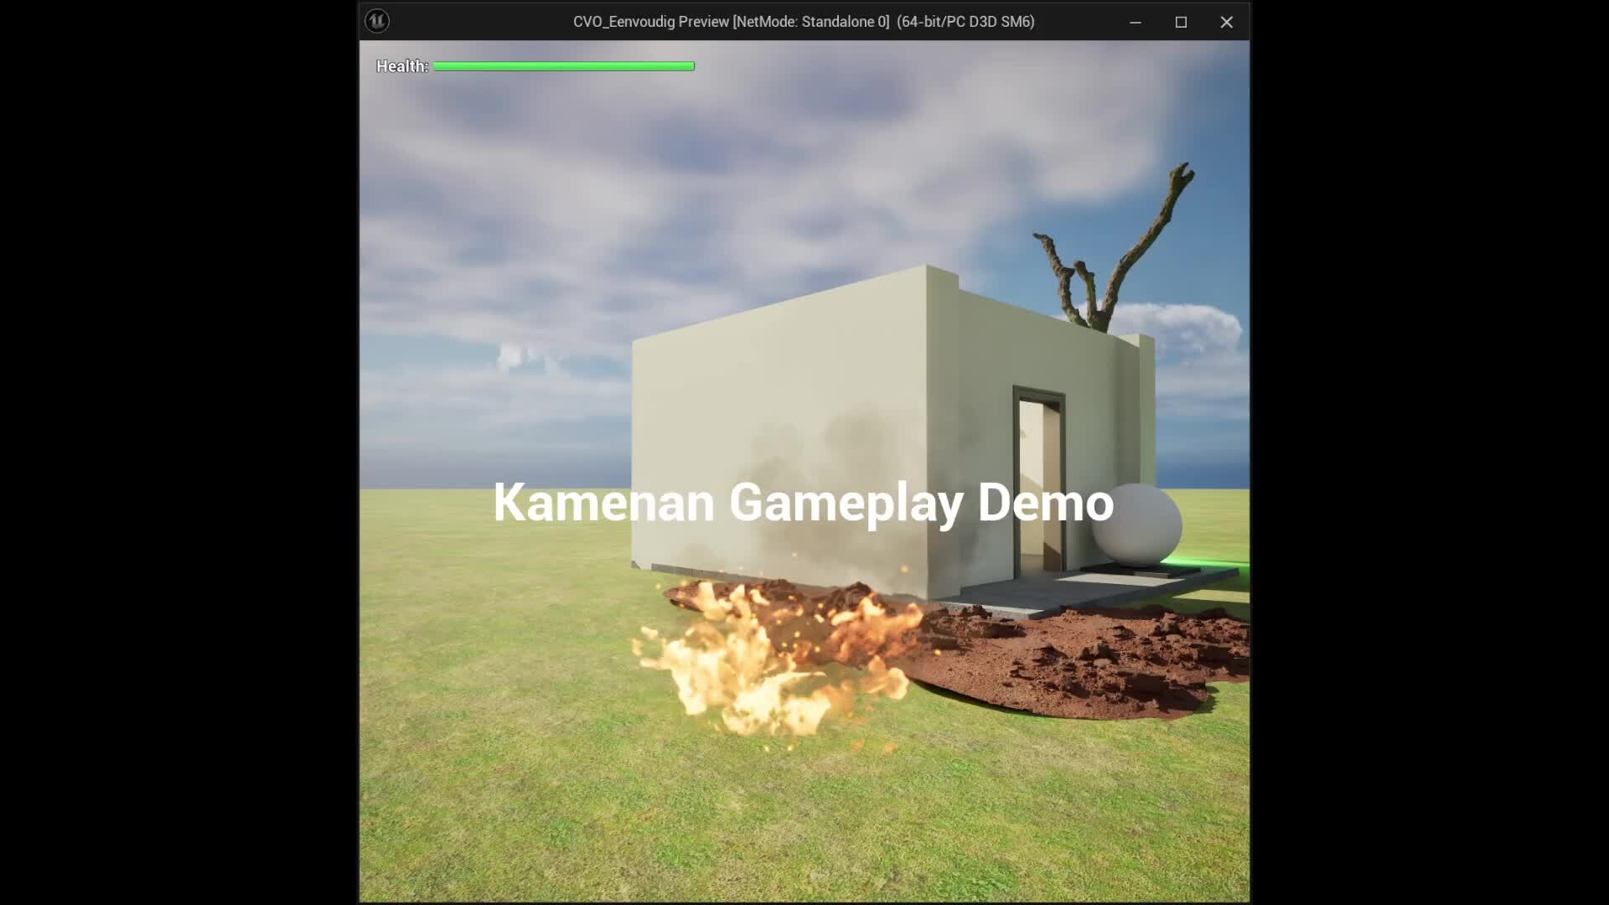Image resolution: width=1609 pixels, height=905 pixels.
Task: Close the gameplay preview window
Action: (x=1226, y=22)
